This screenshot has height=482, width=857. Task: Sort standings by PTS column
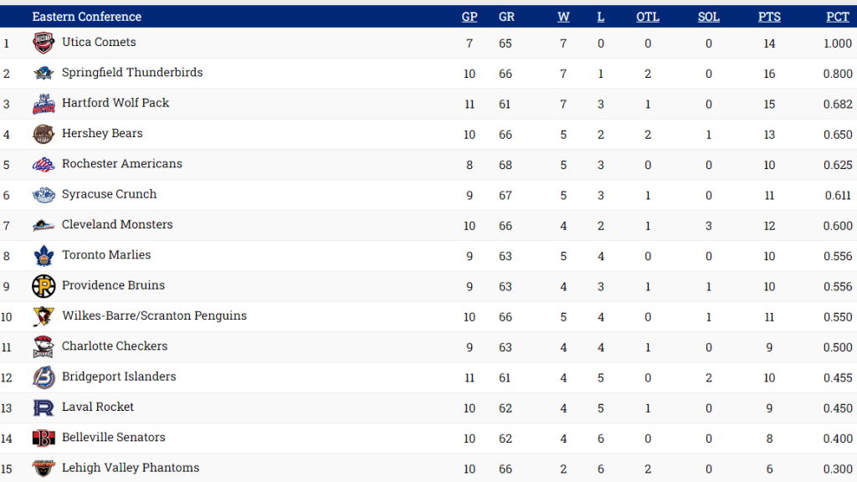[x=769, y=17]
